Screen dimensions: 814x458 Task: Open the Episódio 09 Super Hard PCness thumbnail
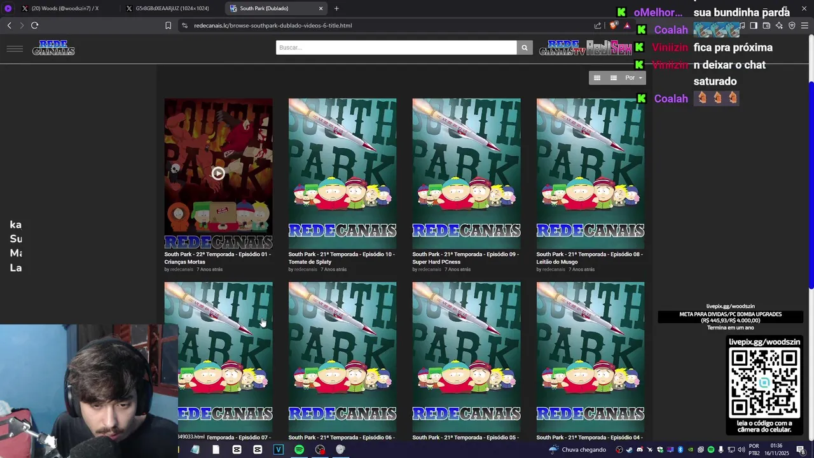click(466, 173)
